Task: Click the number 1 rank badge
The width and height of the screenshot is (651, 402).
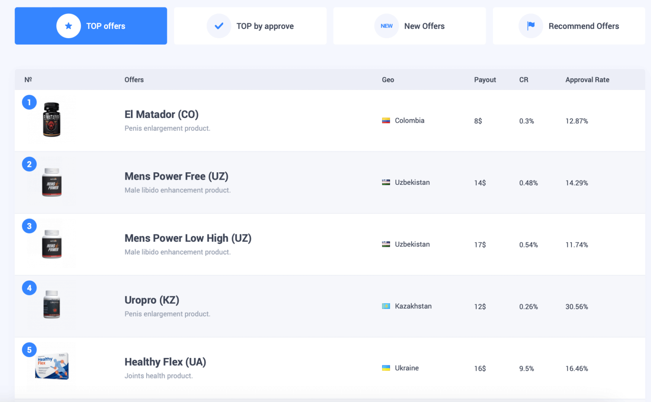Action: [x=29, y=103]
